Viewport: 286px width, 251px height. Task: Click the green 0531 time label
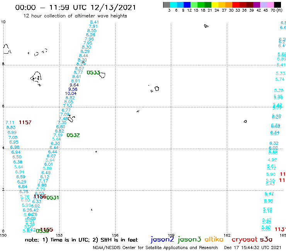53,198
